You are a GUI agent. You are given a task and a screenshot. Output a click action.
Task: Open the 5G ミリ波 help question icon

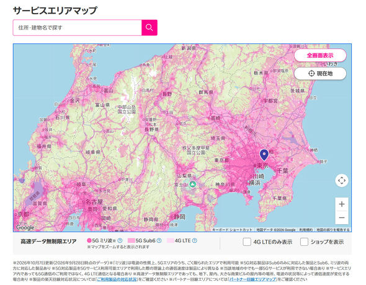120,240
